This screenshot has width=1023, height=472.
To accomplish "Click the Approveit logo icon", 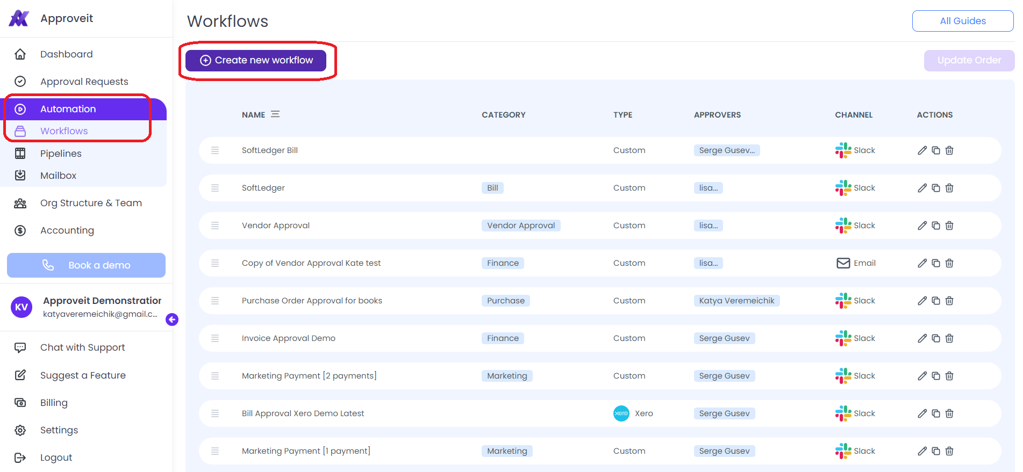I will click(19, 18).
